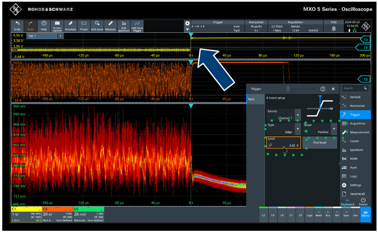
Task: Toggle channel C7 on
Action: 291,215
